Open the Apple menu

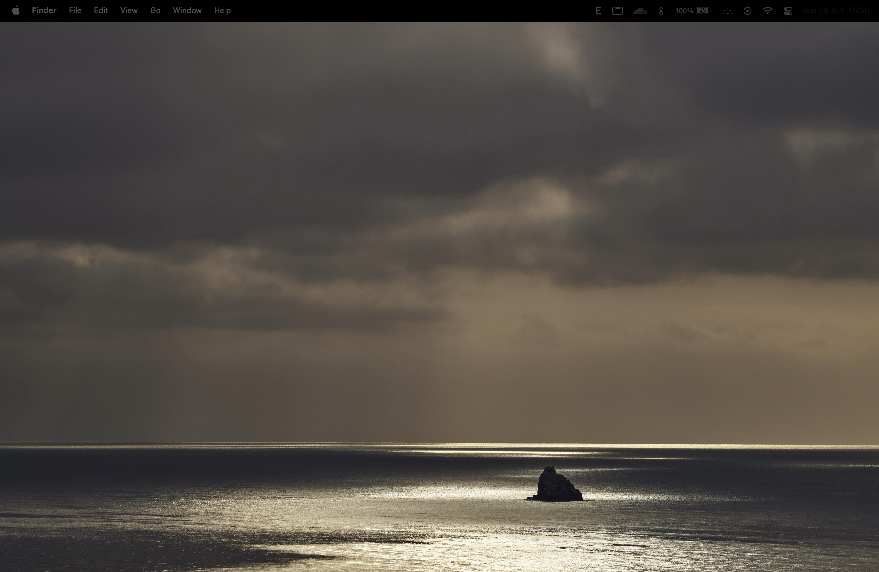pyautogui.click(x=16, y=11)
